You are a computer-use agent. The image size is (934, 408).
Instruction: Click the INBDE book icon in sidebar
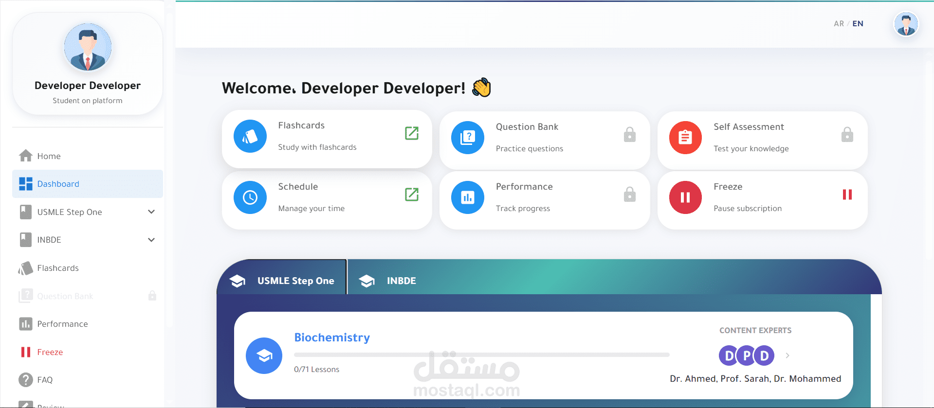[26, 240]
